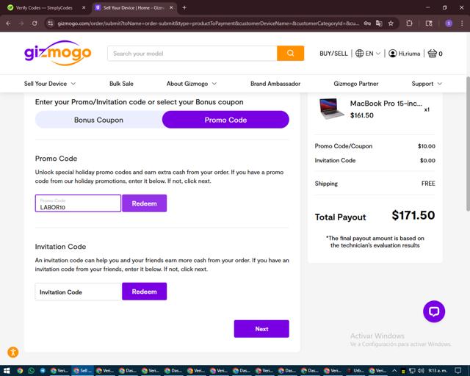
Task: Open a new browser tab
Action: click(x=184, y=8)
